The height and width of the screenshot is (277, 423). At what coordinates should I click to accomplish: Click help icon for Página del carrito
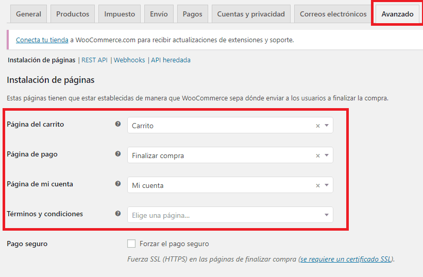click(118, 124)
